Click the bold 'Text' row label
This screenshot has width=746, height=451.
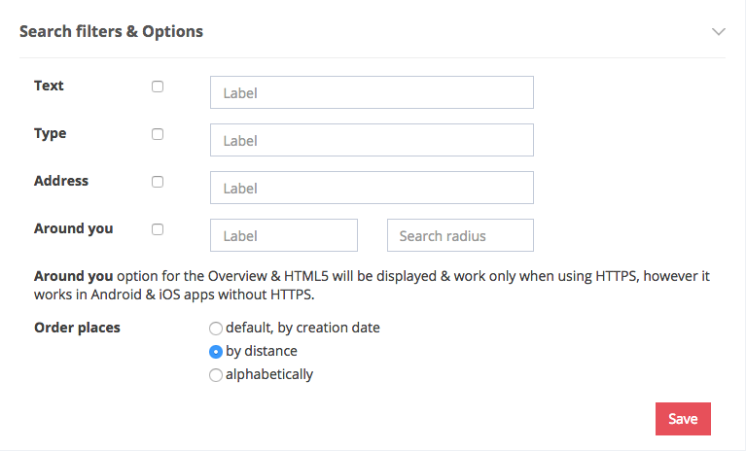[x=49, y=86]
